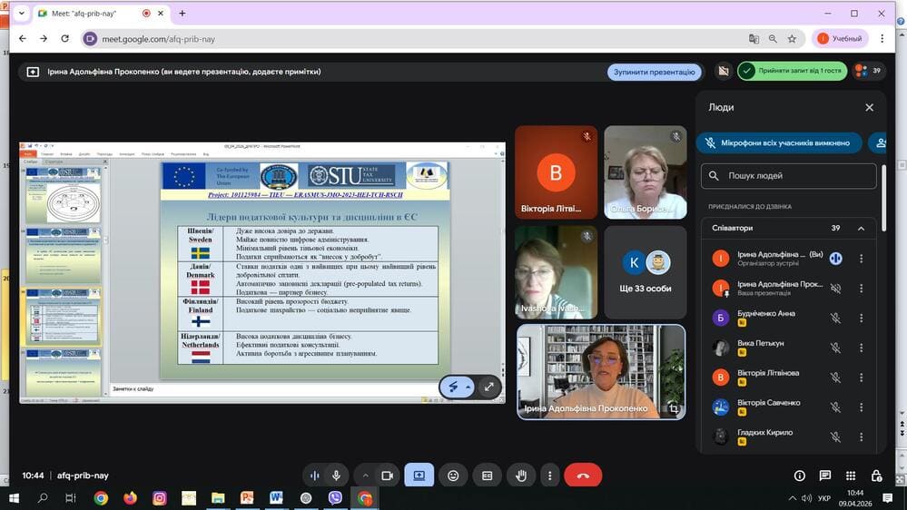Toggle the microphone in the bottom bar

coord(336,476)
